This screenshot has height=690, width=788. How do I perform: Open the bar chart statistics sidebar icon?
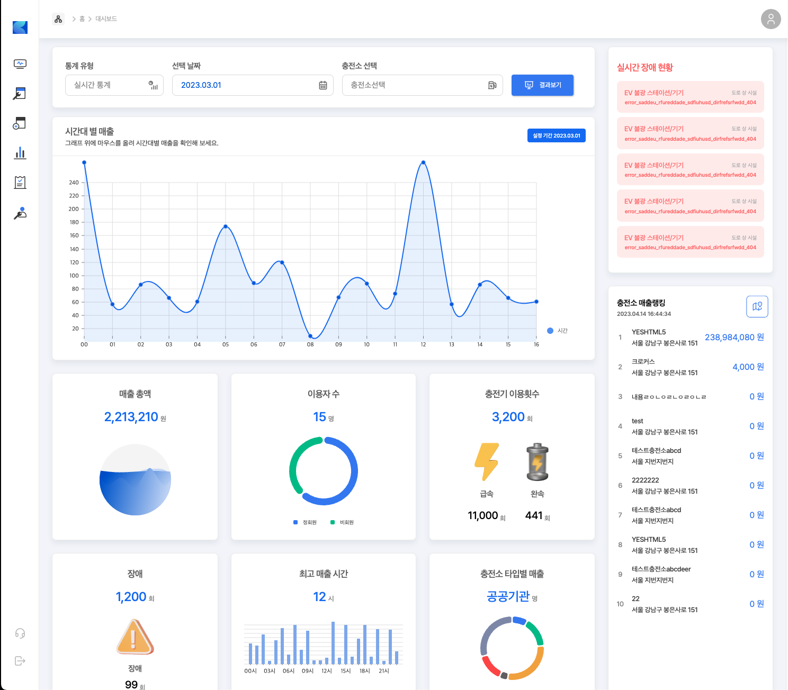pos(20,153)
